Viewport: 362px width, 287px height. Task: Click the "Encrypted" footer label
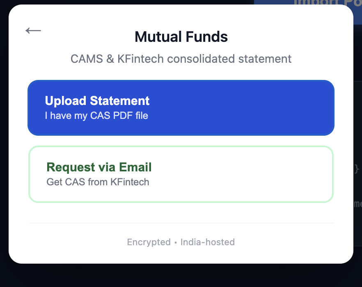pos(149,242)
